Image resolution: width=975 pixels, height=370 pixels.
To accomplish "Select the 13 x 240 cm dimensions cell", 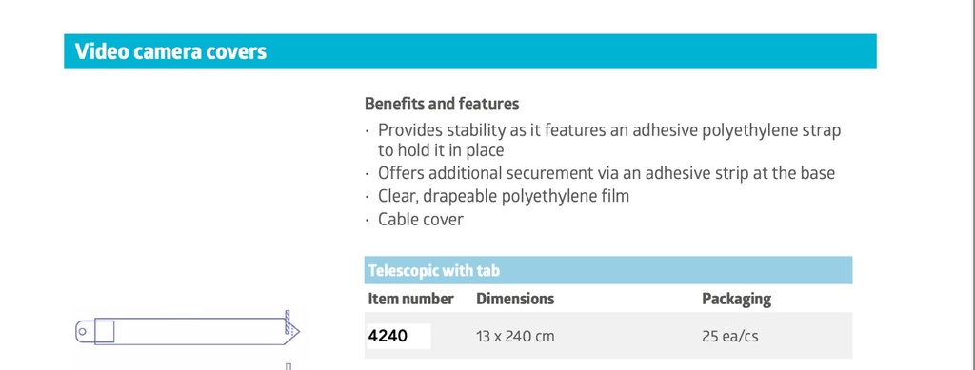I will [x=515, y=337].
